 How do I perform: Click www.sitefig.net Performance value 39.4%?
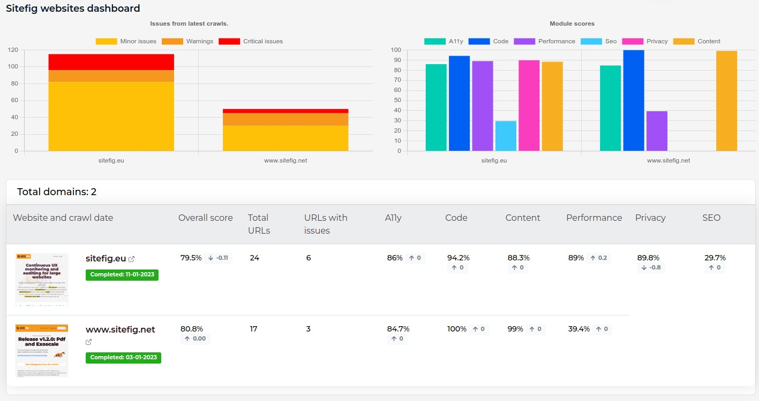click(x=579, y=329)
